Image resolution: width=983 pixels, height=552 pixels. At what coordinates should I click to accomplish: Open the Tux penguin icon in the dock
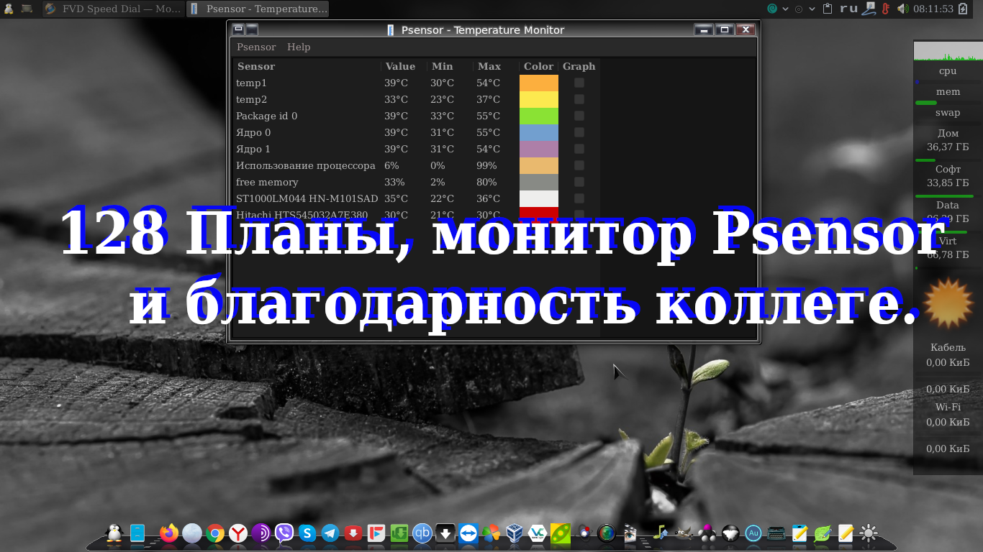coord(114,533)
